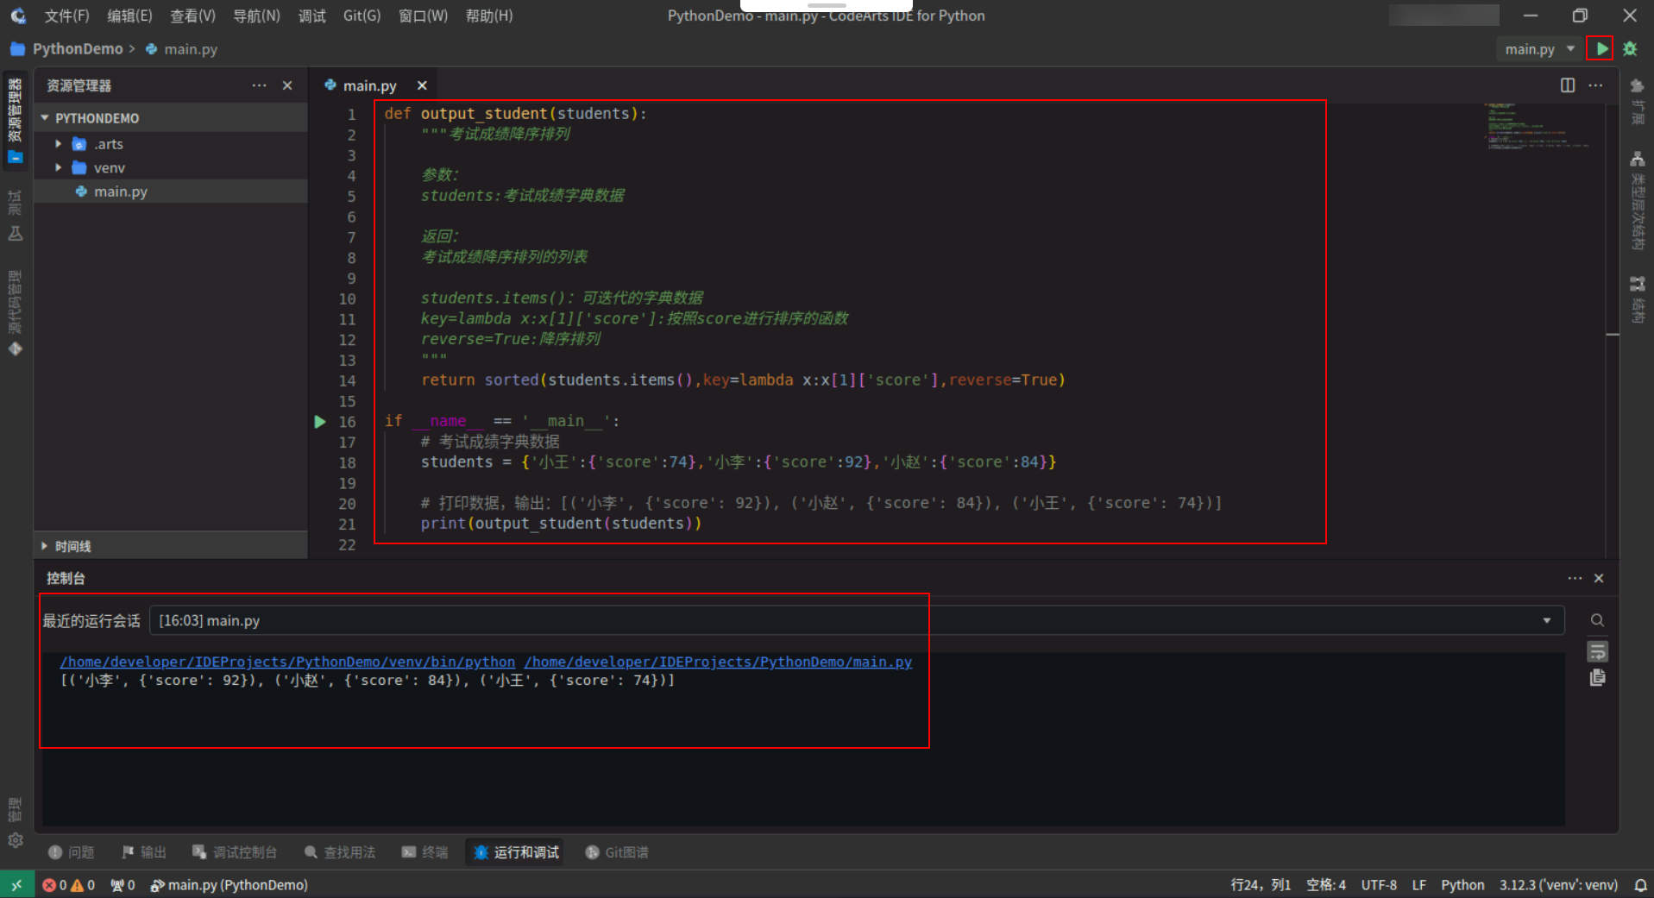Screen dimensions: 1654x898
Task: Switch to the 问题 problems tab
Action: point(72,852)
